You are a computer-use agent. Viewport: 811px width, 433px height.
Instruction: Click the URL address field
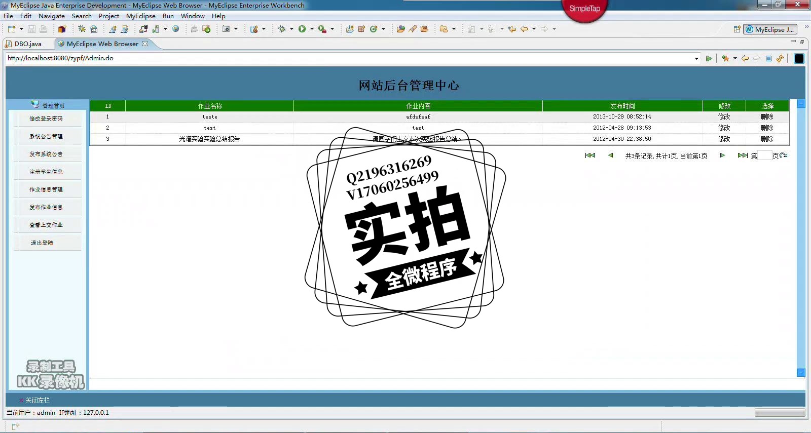pos(350,58)
